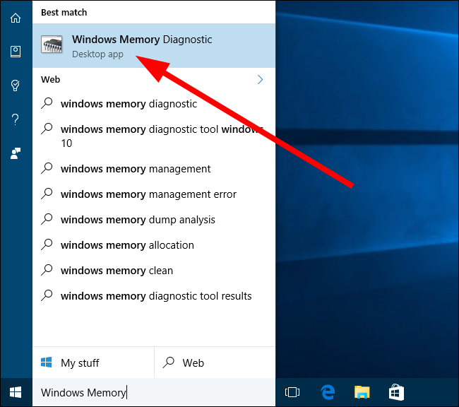This screenshot has width=459, height=407.
Task: Click magnifier icon beside "windows memory dump analysis"
Action: [x=47, y=219]
